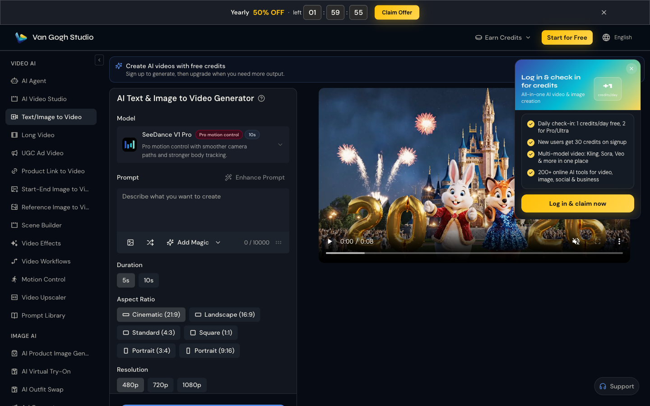Click the AI Product Image Generator icon
The image size is (650, 406).
[x=14, y=353]
